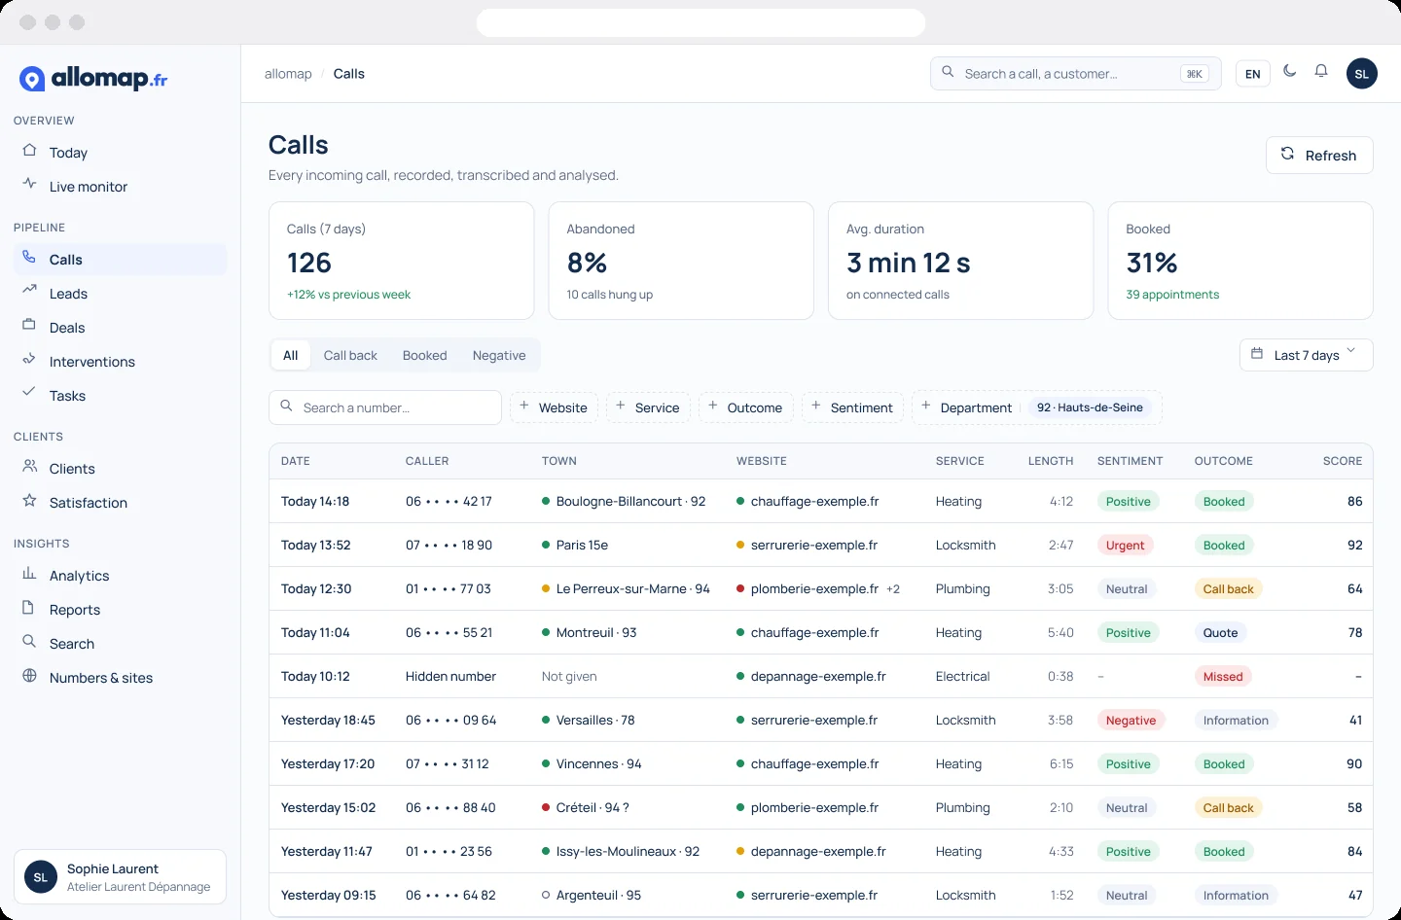Click the Interventions icon in sidebar
This screenshot has width=1401, height=920.
(x=29, y=359)
